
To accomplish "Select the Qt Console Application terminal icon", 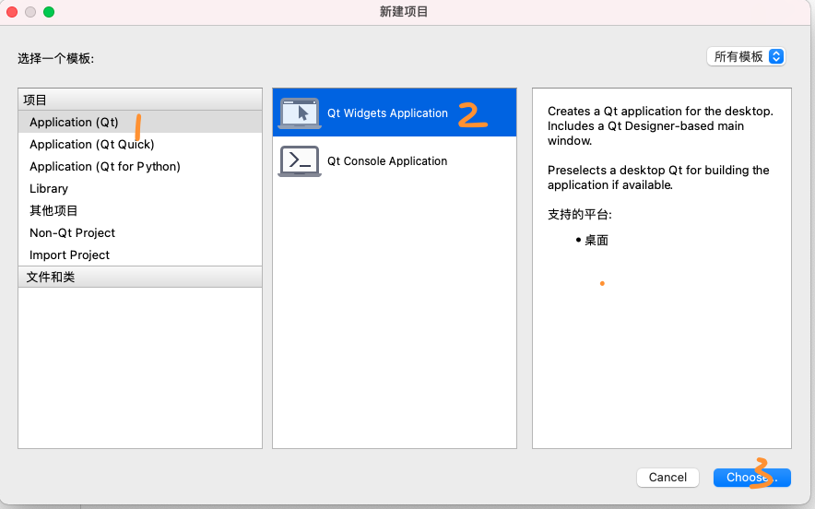I will [x=300, y=161].
